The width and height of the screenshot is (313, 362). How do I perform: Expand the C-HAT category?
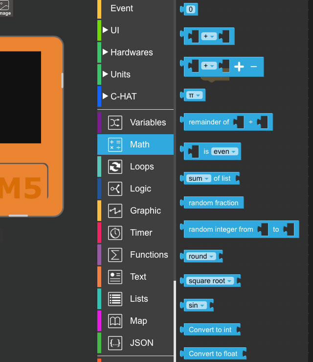106,97
